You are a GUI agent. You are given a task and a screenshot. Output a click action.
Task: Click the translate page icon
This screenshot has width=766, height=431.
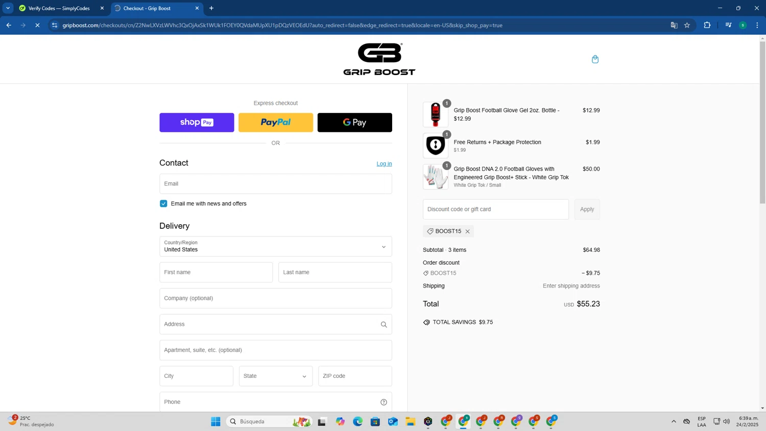tap(674, 25)
